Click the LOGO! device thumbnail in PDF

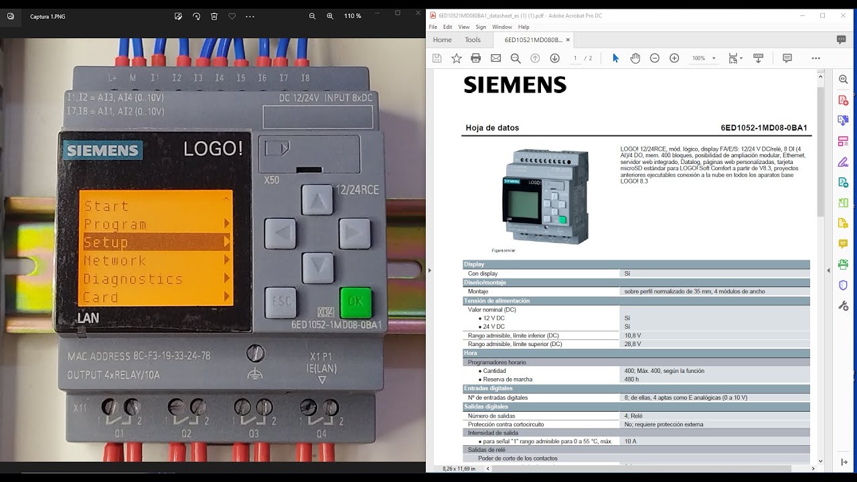coord(546,196)
